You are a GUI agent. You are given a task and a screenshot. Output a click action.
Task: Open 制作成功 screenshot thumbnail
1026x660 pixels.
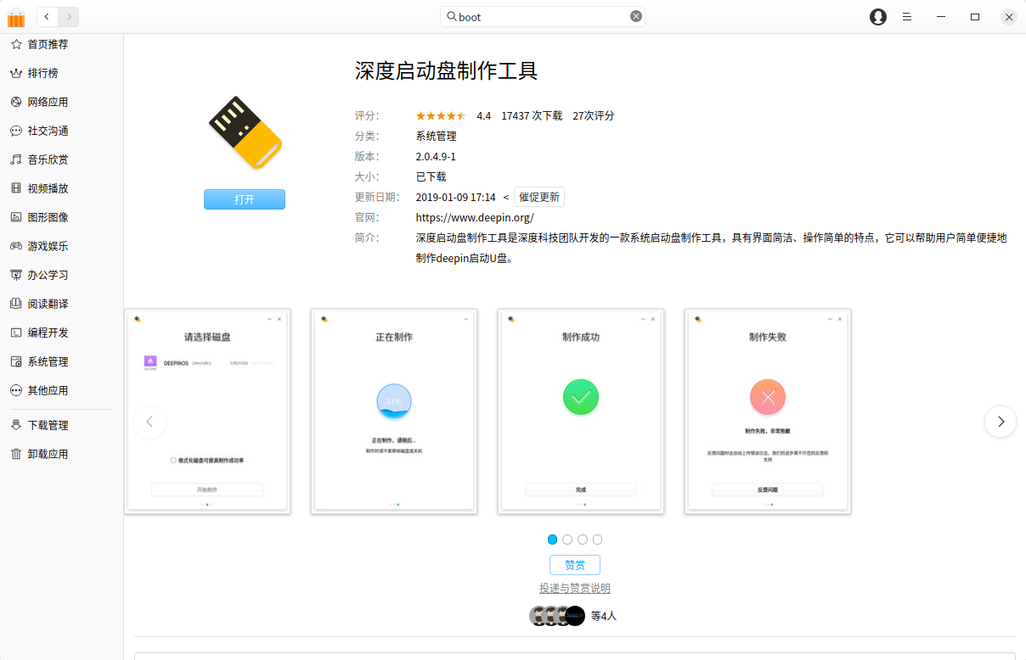pos(581,411)
